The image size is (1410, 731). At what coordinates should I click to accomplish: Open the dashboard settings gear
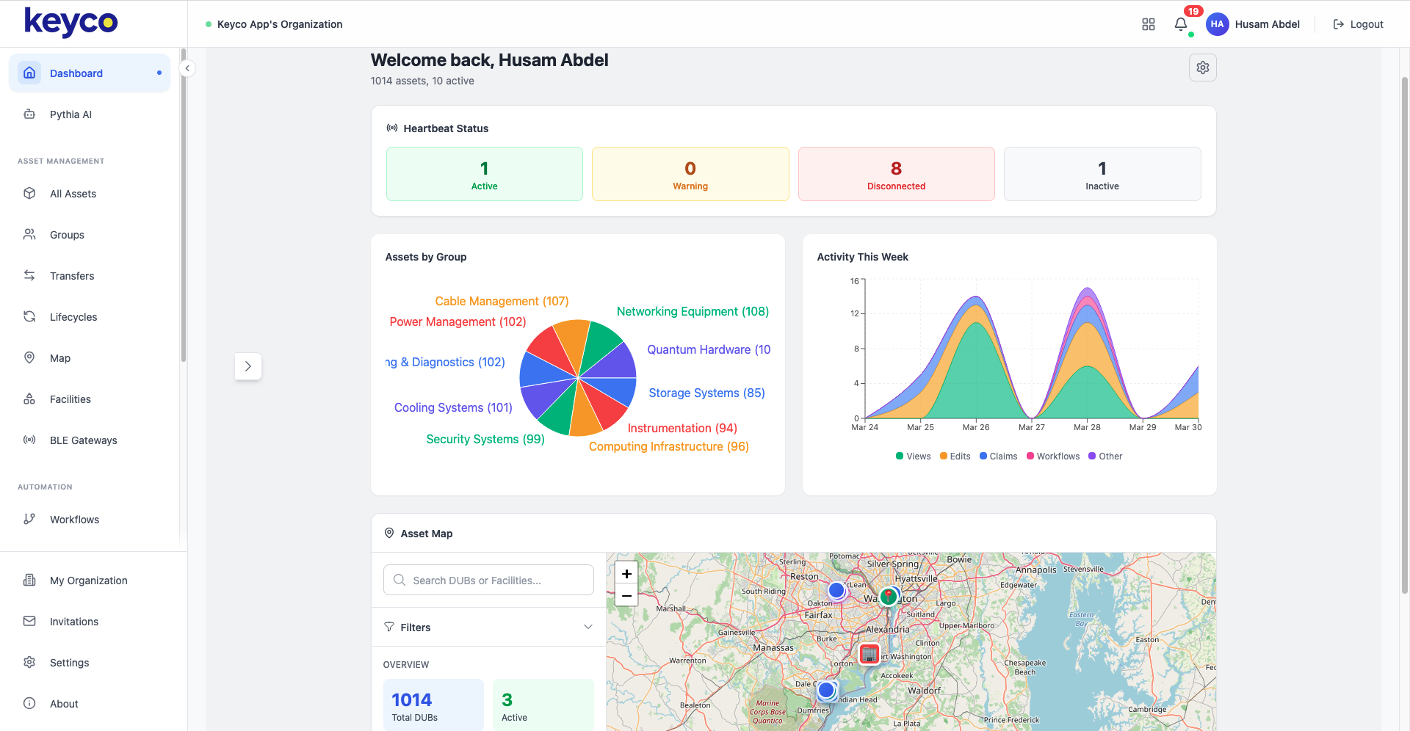click(1202, 67)
